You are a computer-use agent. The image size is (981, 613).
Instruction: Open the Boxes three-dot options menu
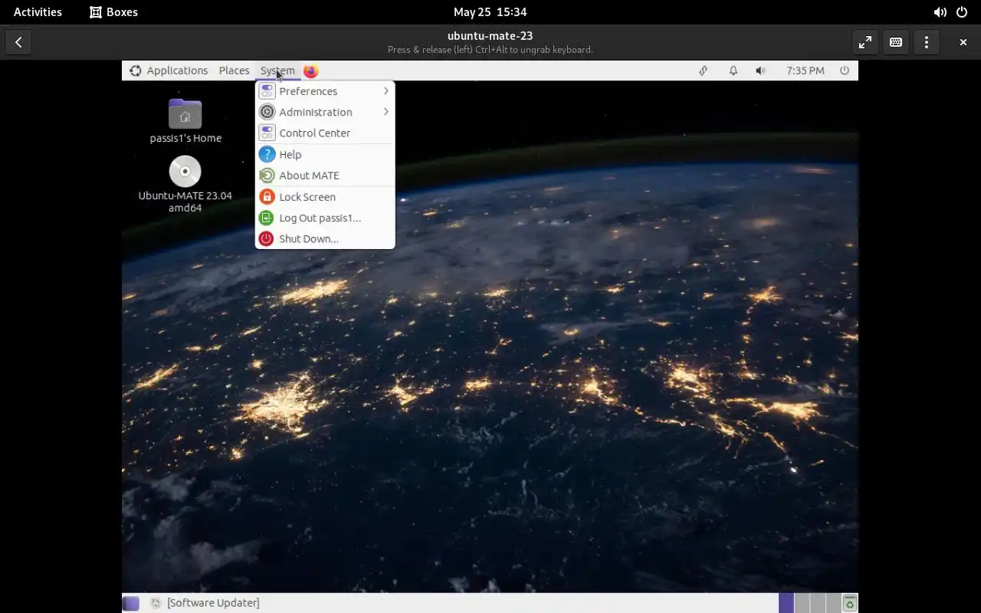click(927, 42)
